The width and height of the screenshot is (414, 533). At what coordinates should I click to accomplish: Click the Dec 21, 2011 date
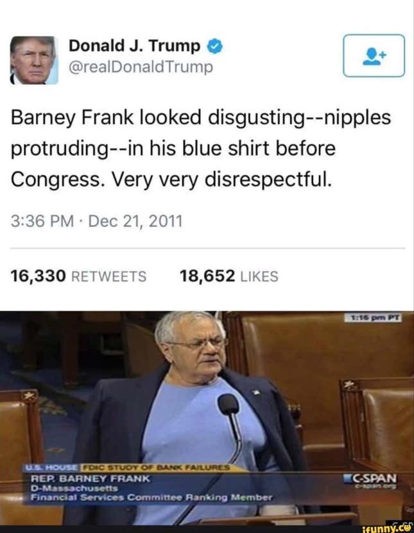click(135, 221)
